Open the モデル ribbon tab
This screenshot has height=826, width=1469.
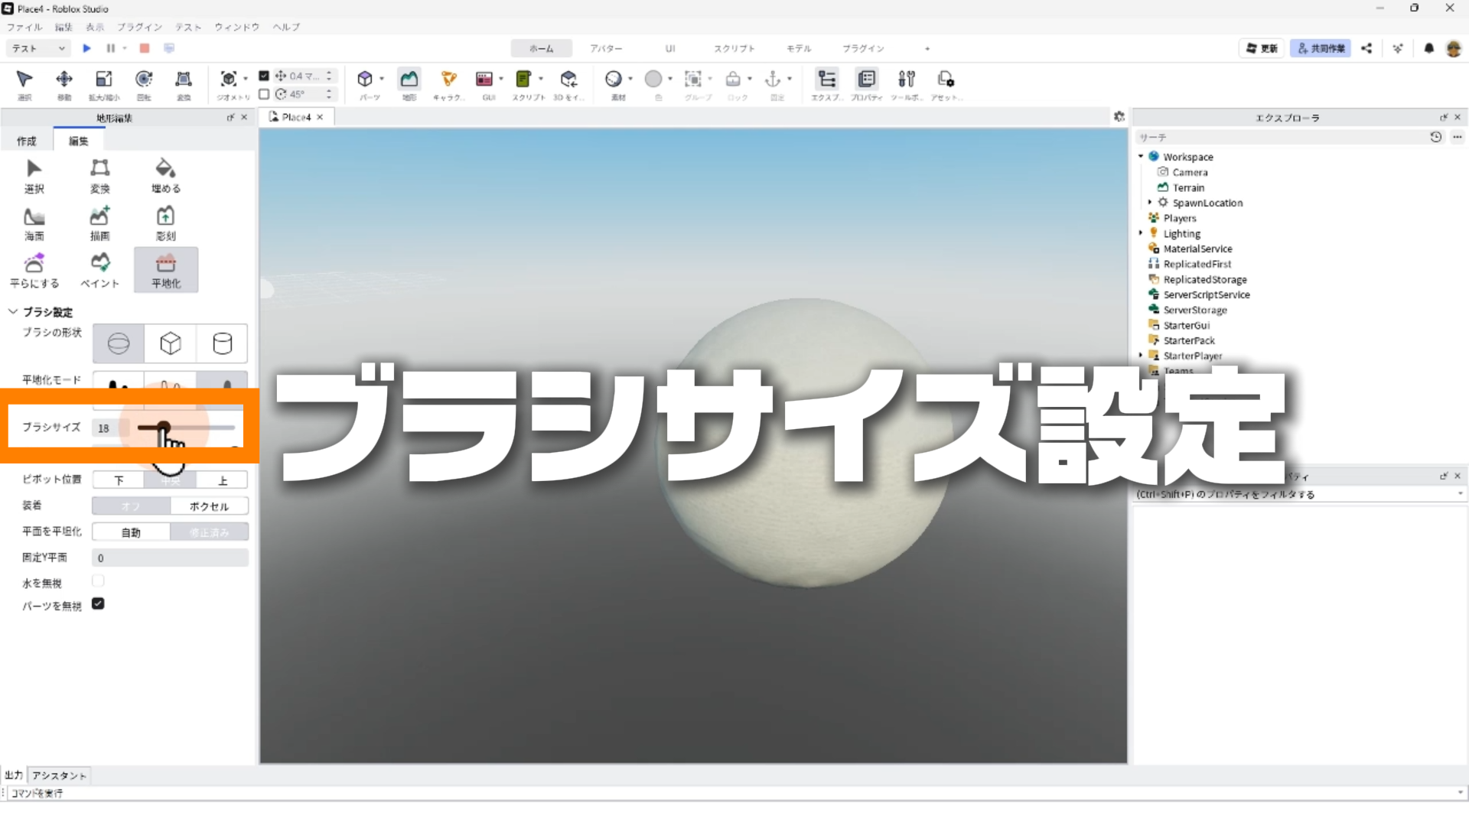click(x=798, y=48)
